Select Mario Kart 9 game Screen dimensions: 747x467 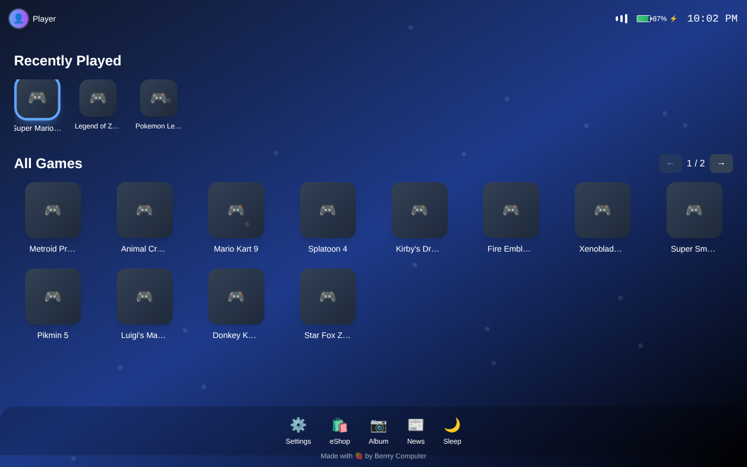(236, 210)
